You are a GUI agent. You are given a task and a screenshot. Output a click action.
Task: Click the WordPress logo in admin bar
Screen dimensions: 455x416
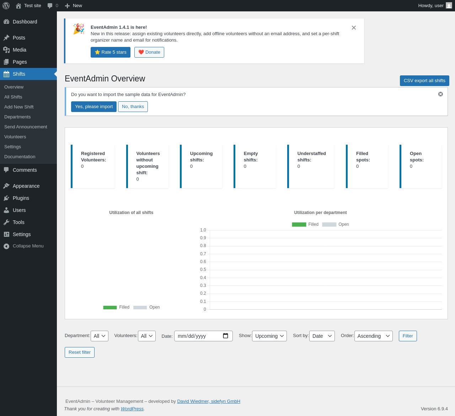tap(6, 6)
